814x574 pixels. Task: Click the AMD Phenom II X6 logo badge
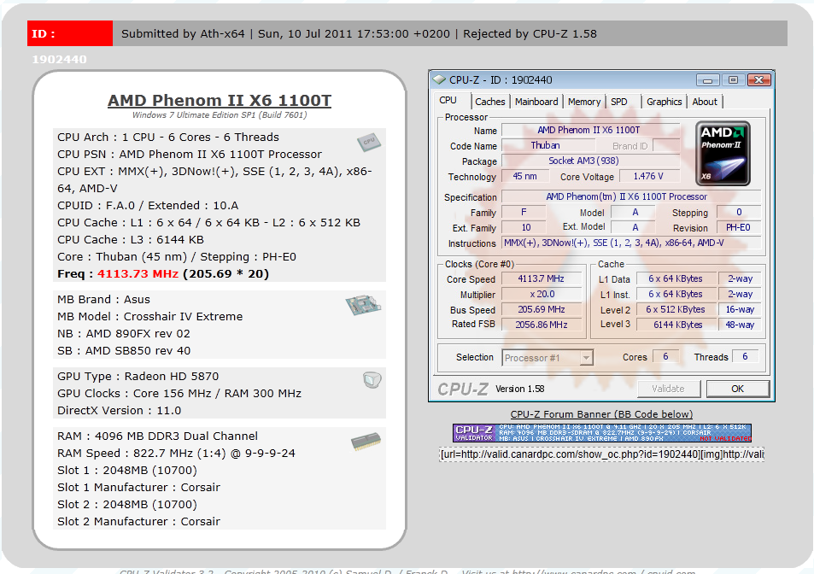pyautogui.click(x=723, y=154)
